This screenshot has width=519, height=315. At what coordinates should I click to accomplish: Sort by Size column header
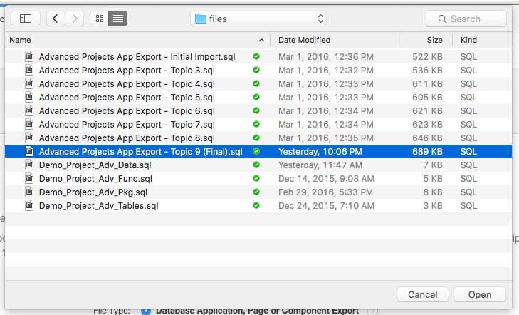pos(434,40)
